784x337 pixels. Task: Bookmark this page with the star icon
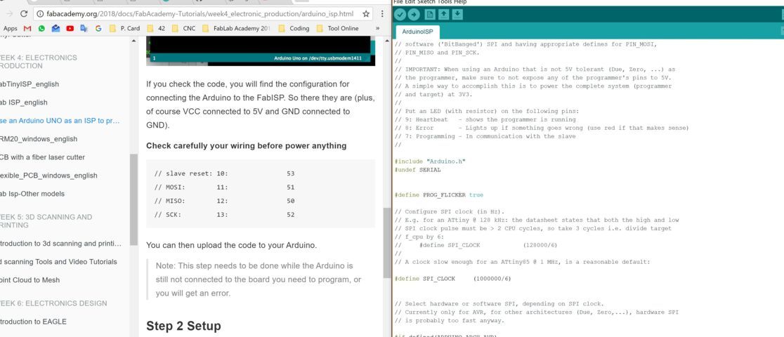pyautogui.click(x=366, y=13)
